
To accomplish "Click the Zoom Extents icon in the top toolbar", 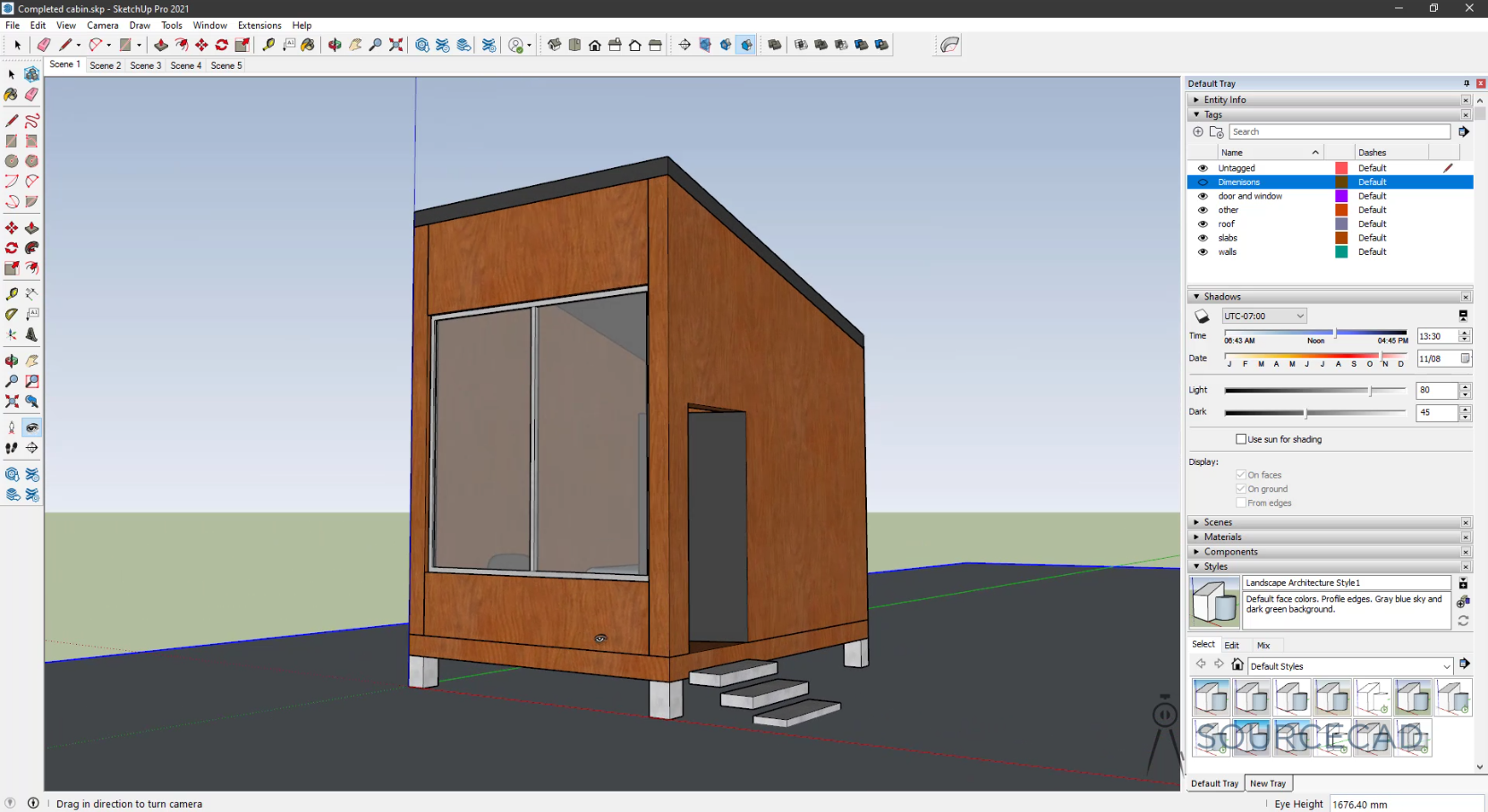I will pos(396,45).
